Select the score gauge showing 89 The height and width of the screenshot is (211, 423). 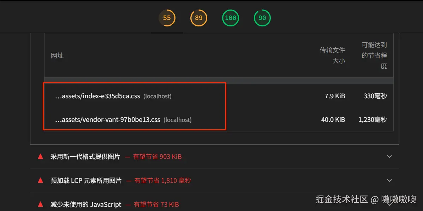[199, 18]
